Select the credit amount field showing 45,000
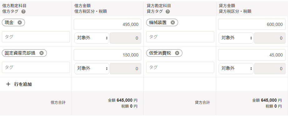The image size is (288, 116). [252, 55]
